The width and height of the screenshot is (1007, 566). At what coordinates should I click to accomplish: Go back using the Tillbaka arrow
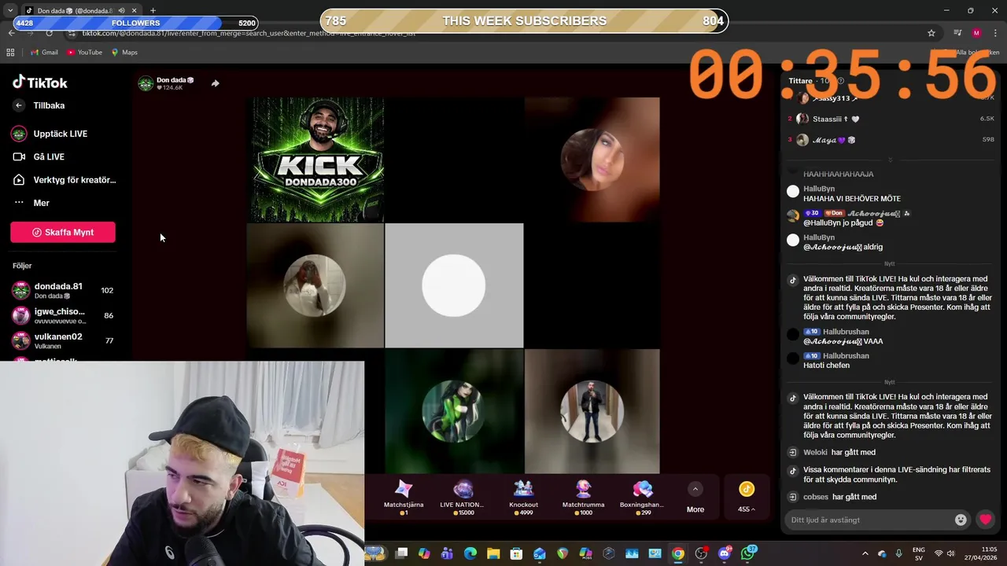(x=19, y=105)
